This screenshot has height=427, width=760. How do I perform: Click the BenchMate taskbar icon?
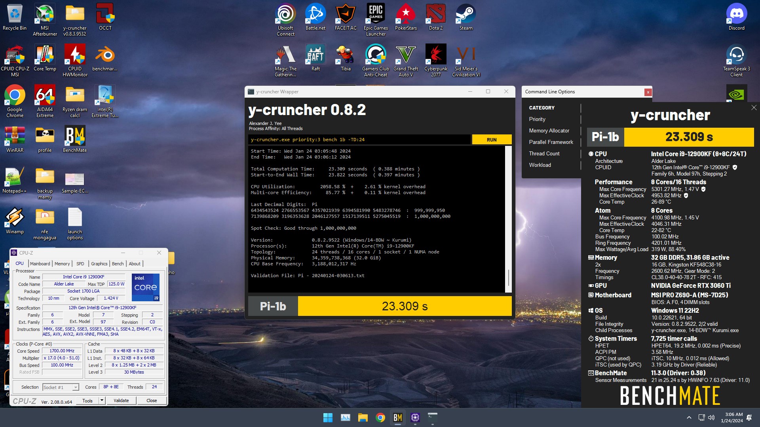pyautogui.click(x=397, y=418)
